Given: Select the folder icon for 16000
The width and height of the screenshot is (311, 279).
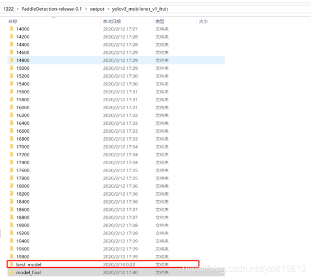Looking at the screenshot, I should point(12,107).
